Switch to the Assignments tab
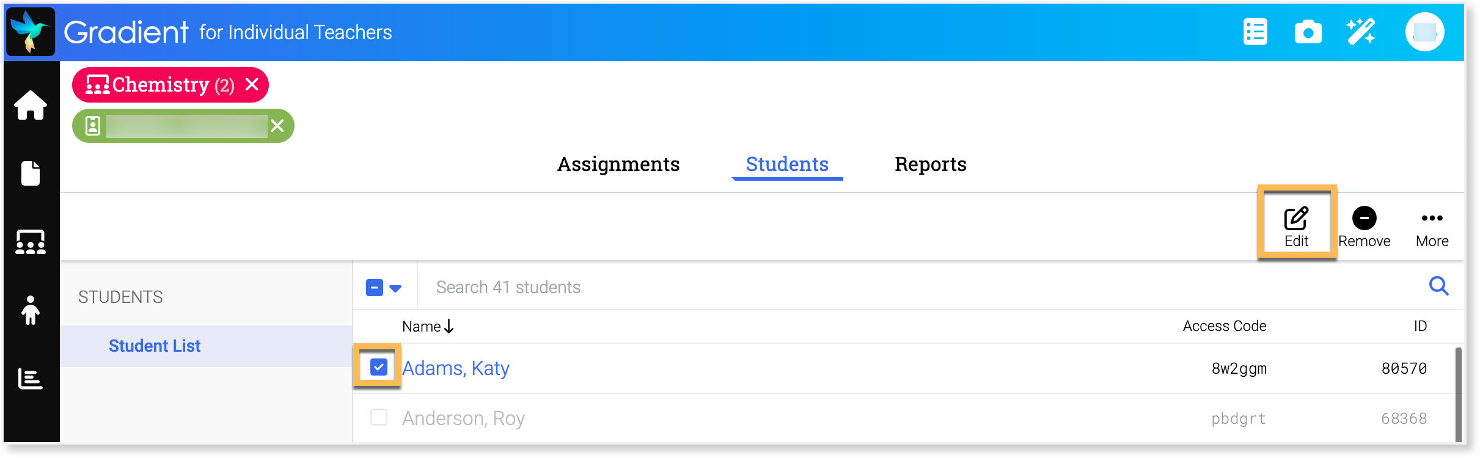This screenshot has width=1480, height=458. [618, 164]
